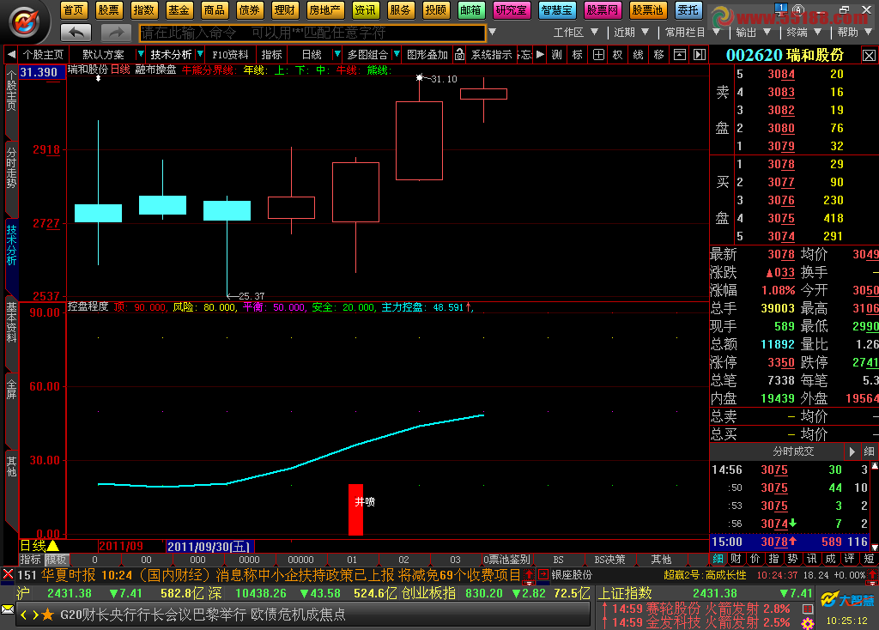Click the 模板 button at chart bottom
Image resolution: width=879 pixels, height=630 pixels.
point(56,560)
